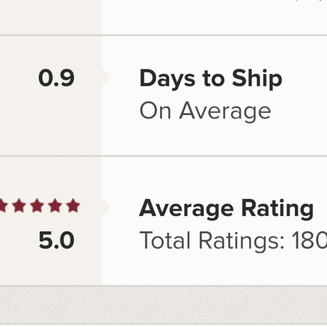Click the pointer arrow beside Days to Ship
Viewport: 327px width, 327px height.
click(x=106, y=77)
